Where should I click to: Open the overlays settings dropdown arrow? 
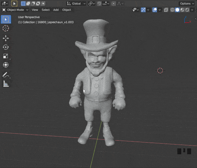160,10
